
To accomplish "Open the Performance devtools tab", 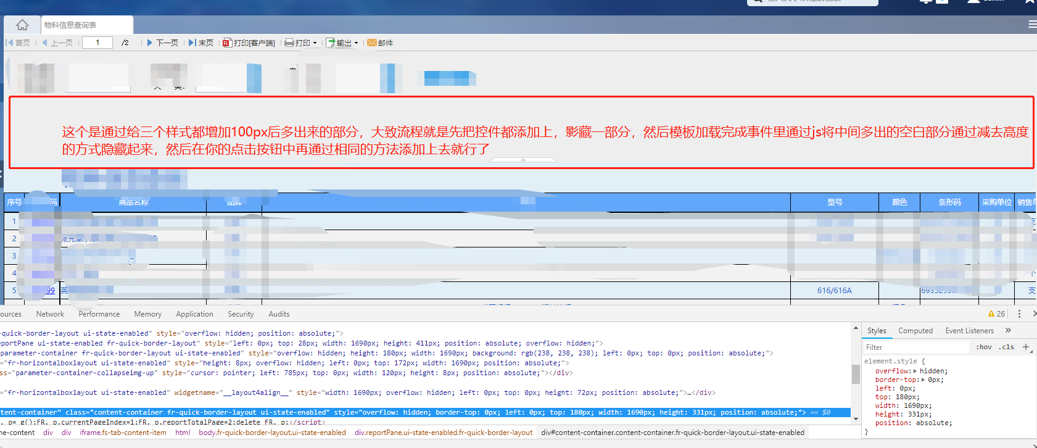I will (99, 314).
